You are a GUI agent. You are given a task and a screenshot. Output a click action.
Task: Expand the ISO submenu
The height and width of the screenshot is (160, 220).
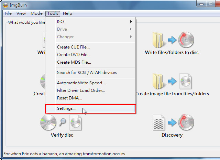click(x=90, y=21)
